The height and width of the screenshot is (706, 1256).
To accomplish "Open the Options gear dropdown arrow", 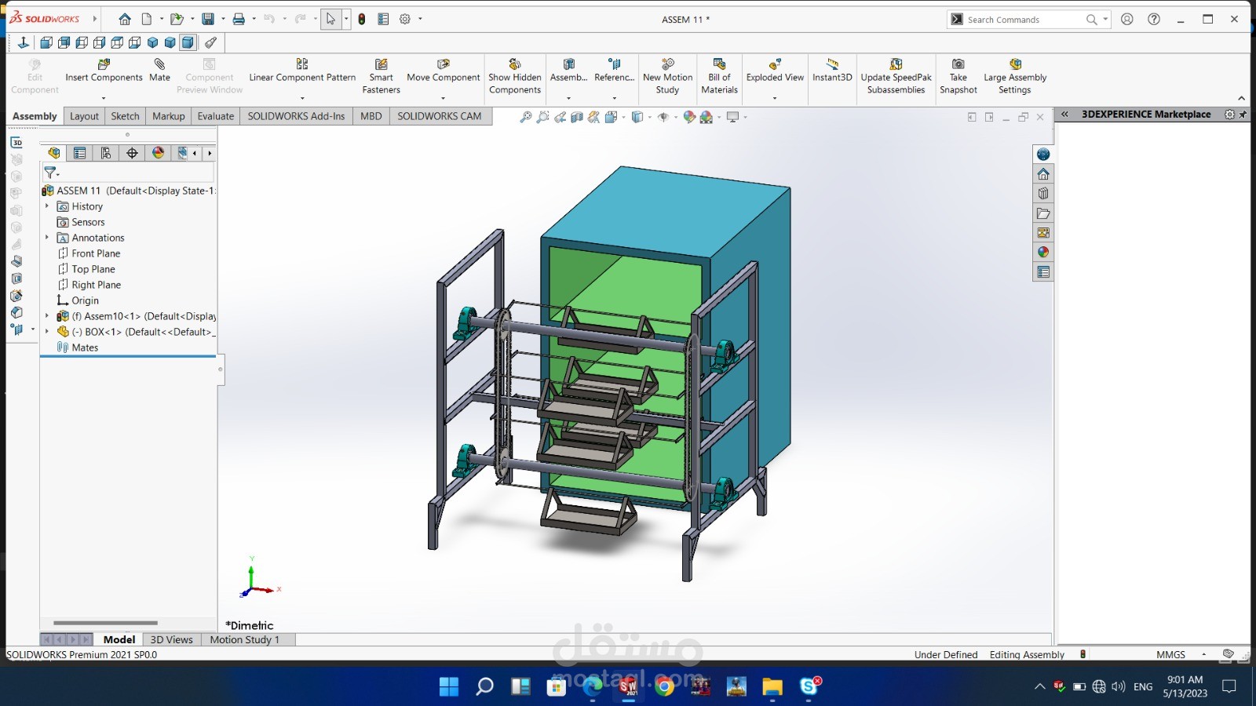I will (x=420, y=19).
